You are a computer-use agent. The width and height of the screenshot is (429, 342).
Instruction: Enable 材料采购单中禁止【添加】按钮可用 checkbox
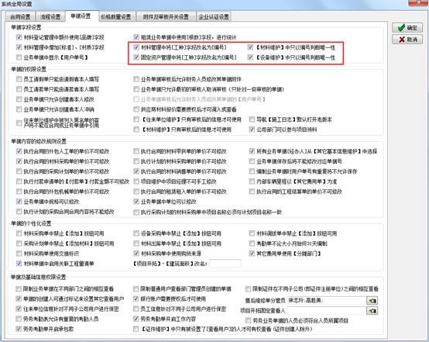tap(19, 233)
